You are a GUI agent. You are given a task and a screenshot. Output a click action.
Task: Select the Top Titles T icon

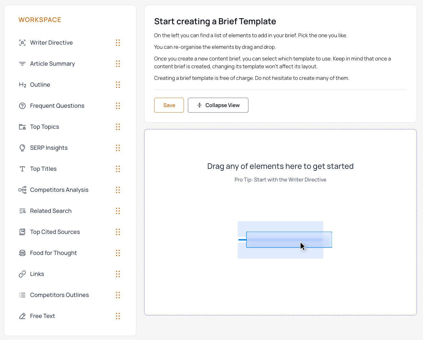click(x=22, y=169)
